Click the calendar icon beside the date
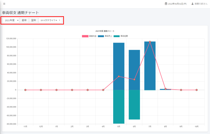 tap(166, 4)
